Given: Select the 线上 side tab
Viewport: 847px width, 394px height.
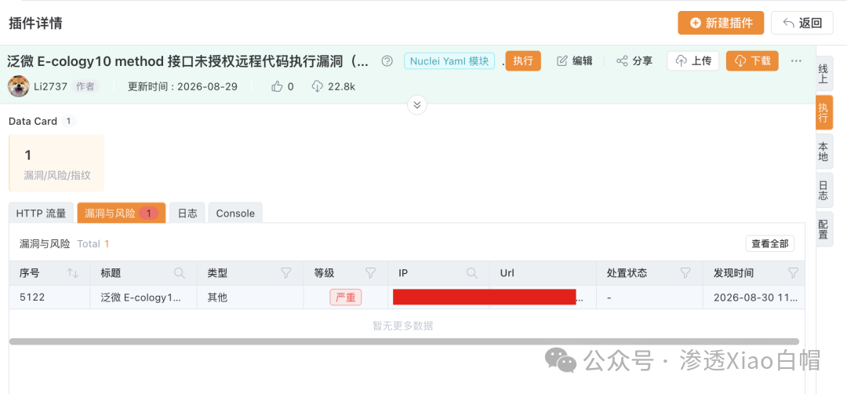Looking at the screenshot, I should pos(823,74).
